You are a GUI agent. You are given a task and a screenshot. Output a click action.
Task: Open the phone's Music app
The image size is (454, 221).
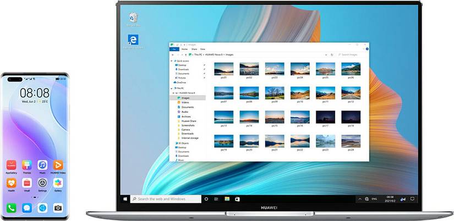coord(42,165)
